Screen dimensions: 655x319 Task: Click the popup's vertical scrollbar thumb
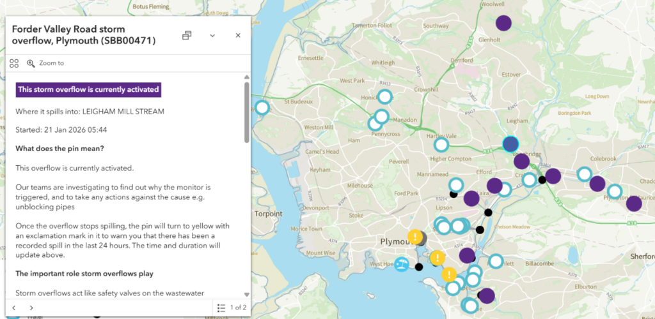[247, 112]
